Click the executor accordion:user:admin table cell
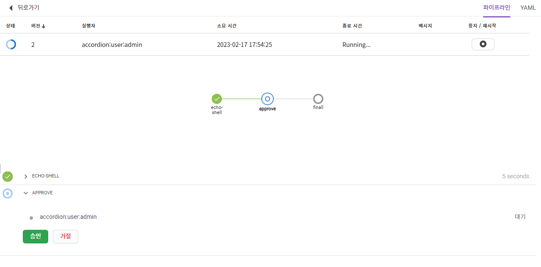541x267 pixels. [x=112, y=44]
